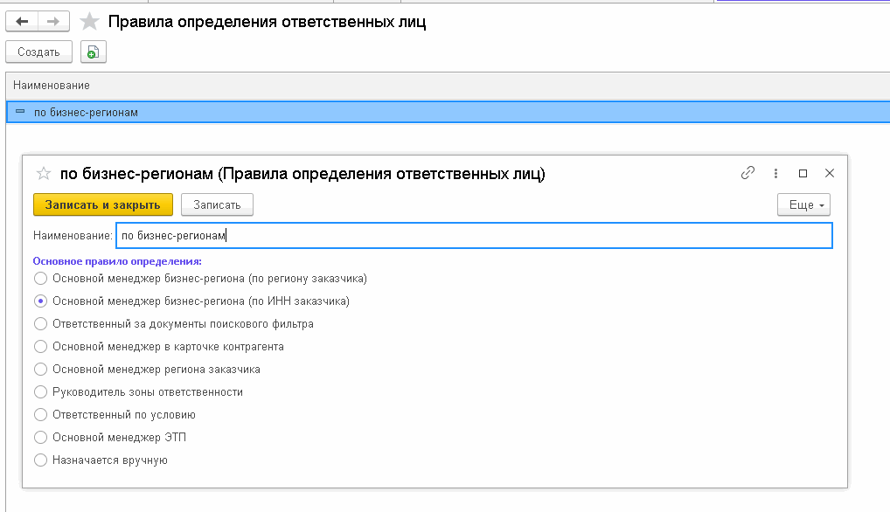The width and height of the screenshot is (890, 512).
Task: Go back with the left arrow button
Action: coord(22,22)
